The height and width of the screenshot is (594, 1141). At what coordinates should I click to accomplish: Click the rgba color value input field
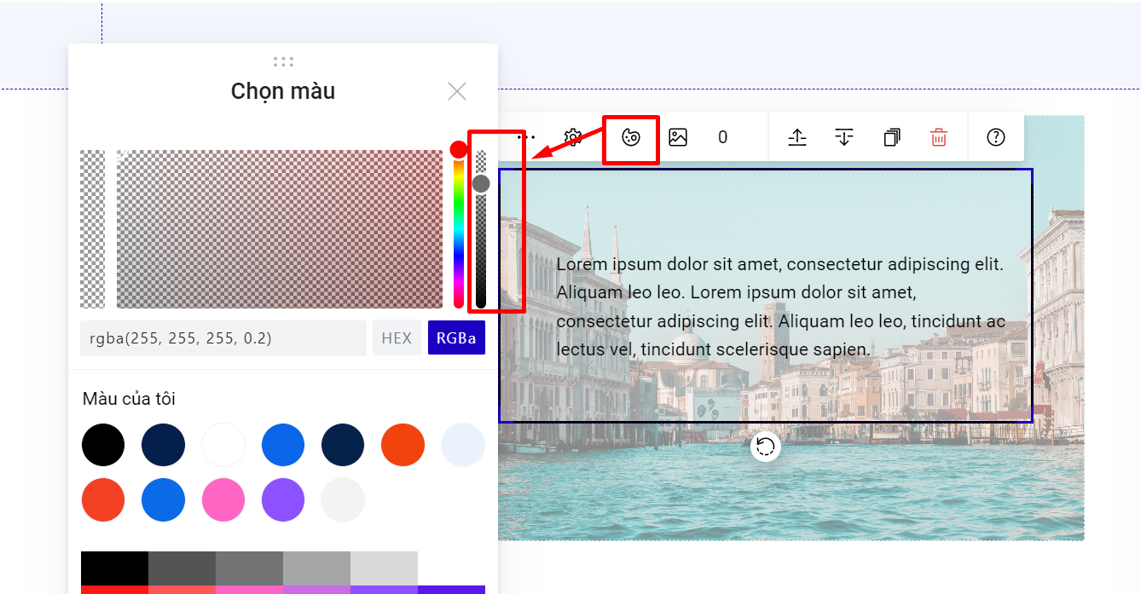(x=223, y=338)
